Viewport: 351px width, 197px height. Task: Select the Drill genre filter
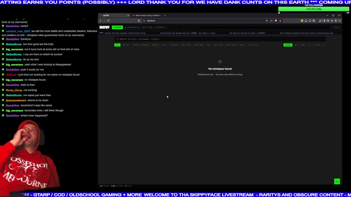pos(165,45)
